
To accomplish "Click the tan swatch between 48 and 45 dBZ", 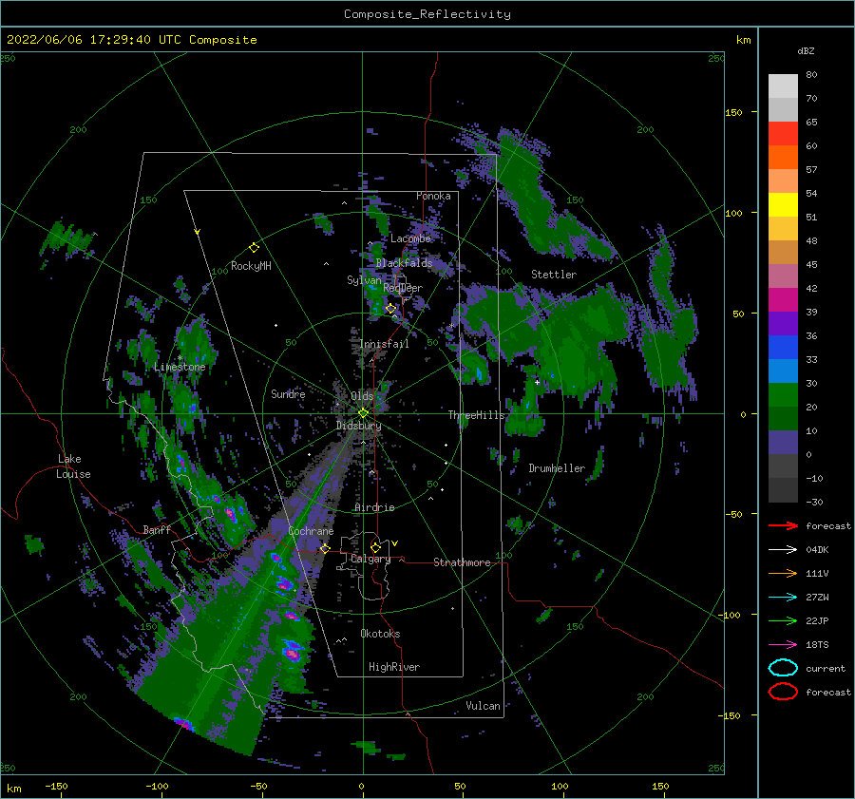I will pyautogui.click(x=783, y=253).
